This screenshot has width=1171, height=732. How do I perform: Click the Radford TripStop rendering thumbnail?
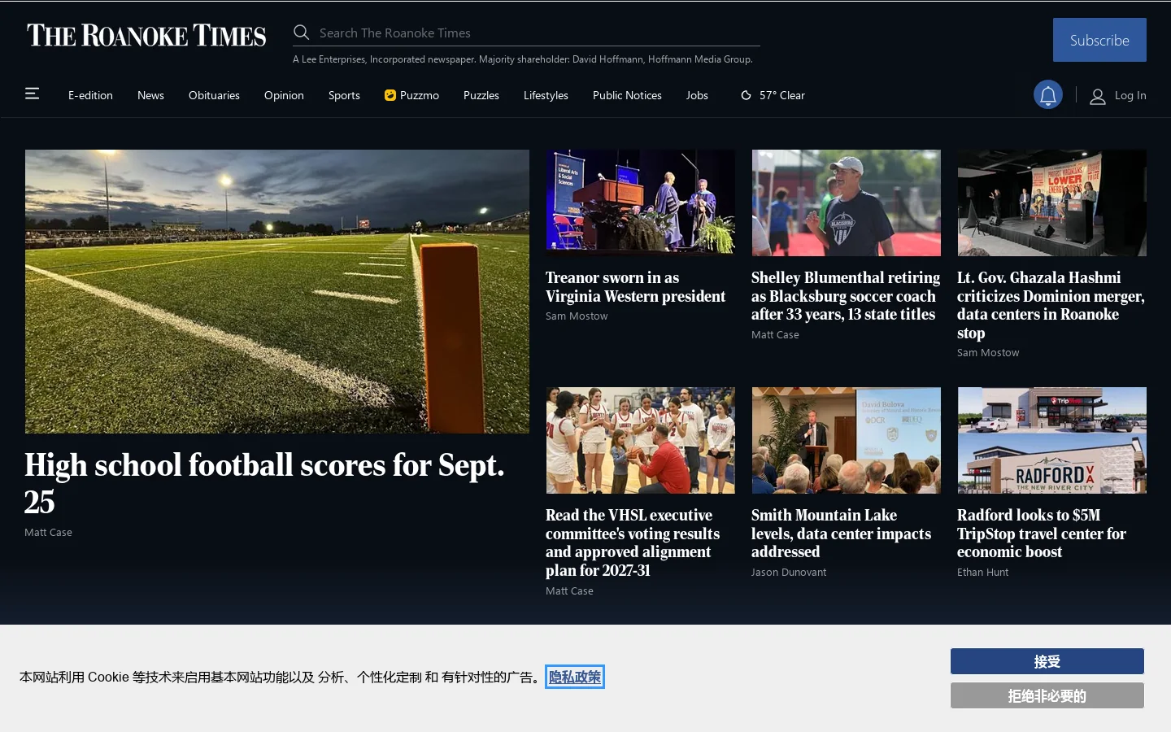point(1052,440)
